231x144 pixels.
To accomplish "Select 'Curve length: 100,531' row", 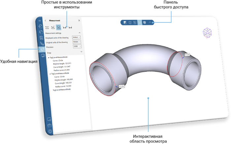I will pyautogui.click(x=63, y=83).
